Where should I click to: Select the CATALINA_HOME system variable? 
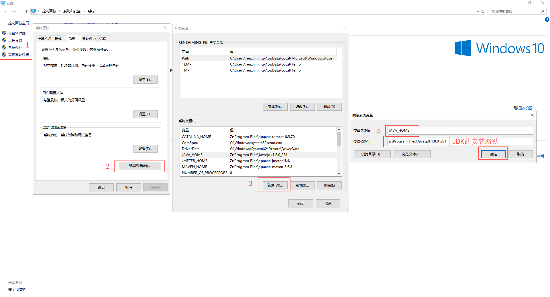pos(258,137)
